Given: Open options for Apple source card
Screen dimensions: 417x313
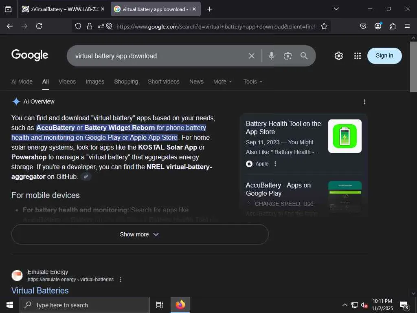Looking at the screenshot, I should [275, 164].
